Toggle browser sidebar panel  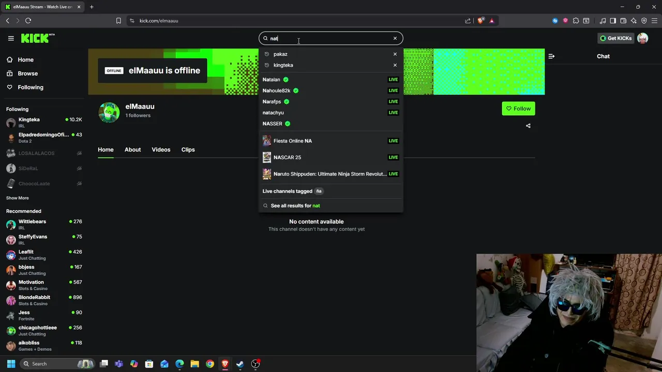pyautogui.click(x=613, y=21)
